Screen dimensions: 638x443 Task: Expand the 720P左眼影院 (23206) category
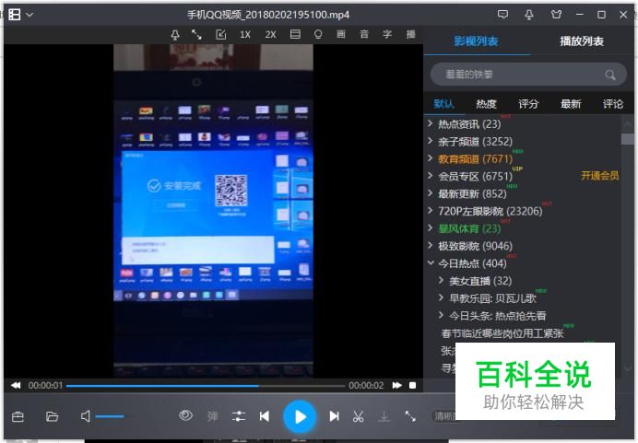coord(431,211)
